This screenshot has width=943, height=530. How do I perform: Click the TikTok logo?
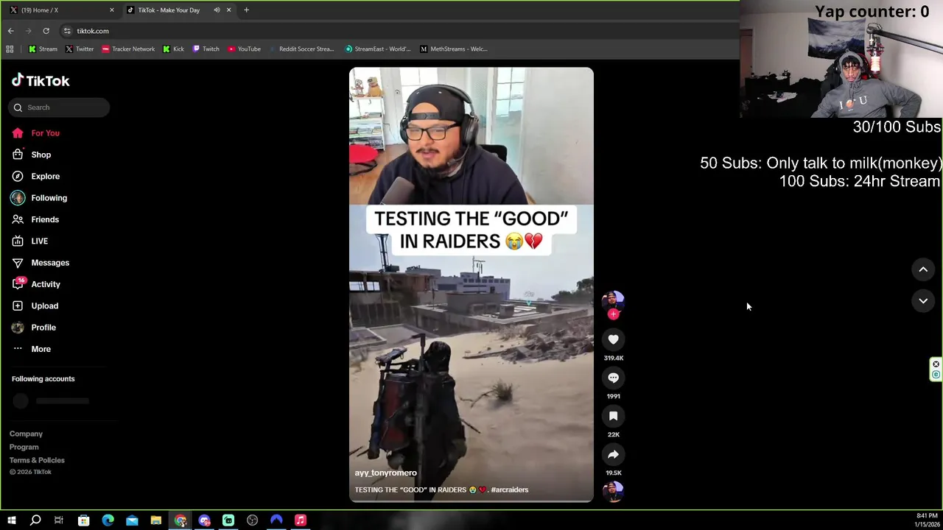[41, 81]
